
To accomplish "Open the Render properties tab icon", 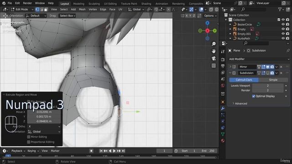I will coord(223,60).
